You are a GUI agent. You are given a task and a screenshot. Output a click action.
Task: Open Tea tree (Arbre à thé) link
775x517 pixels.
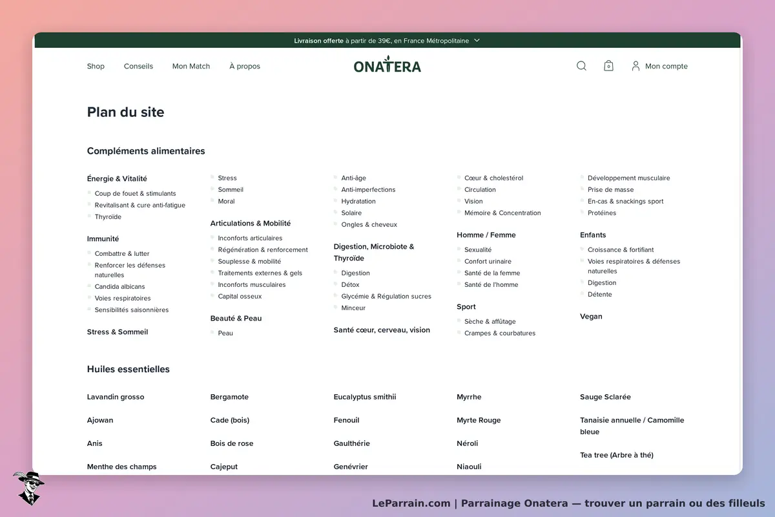pyautogui.click(x=617, y=455)
